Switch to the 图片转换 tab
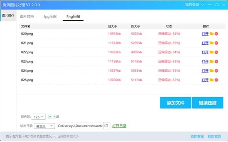 pos(27,16)
